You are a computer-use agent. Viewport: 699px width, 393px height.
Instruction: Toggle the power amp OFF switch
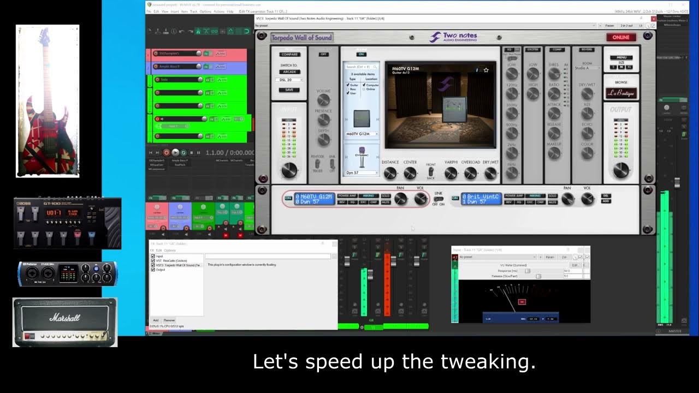(323, 54)
